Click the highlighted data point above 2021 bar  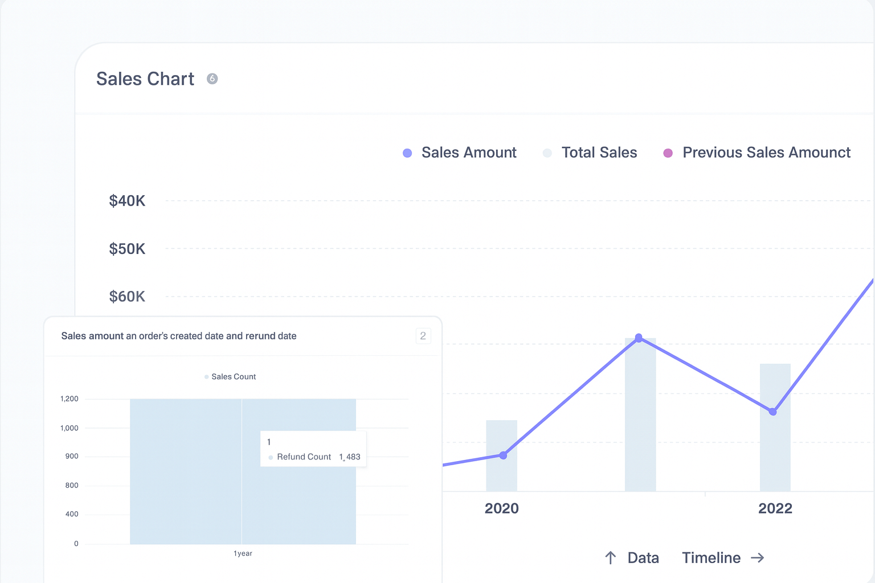(639, 338)
